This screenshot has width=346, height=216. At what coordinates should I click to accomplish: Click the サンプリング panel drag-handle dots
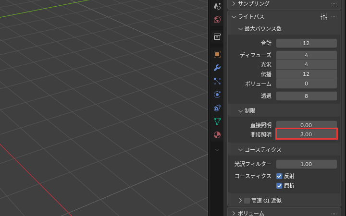(334, 4)
